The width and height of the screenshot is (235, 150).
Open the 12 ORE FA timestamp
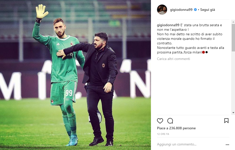[163, 134]
